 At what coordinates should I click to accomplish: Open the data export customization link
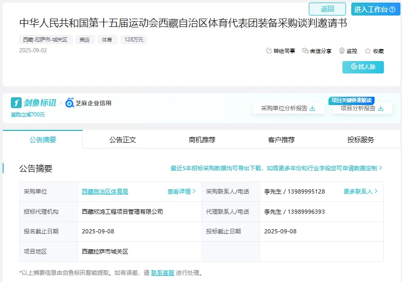(277, 168)
